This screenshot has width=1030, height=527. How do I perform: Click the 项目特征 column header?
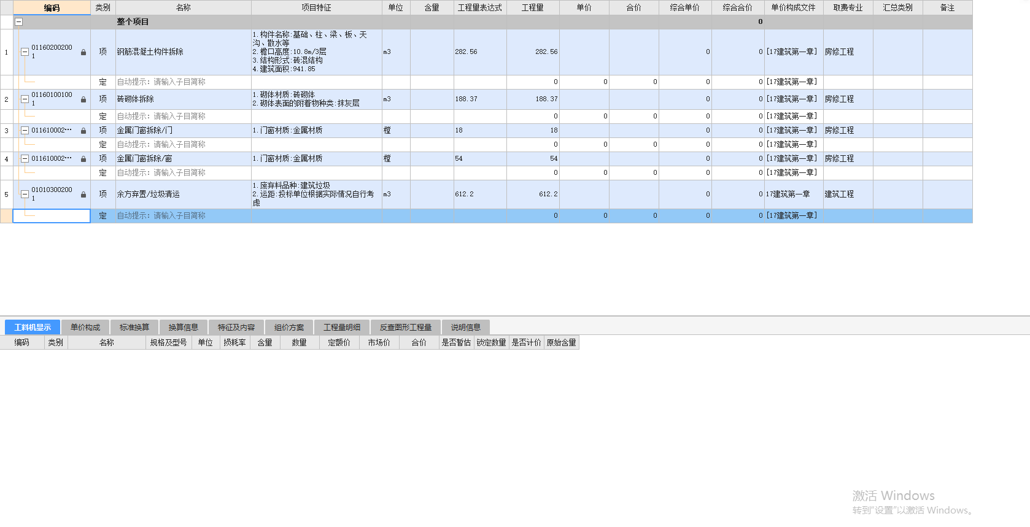[x=316, y=7]
